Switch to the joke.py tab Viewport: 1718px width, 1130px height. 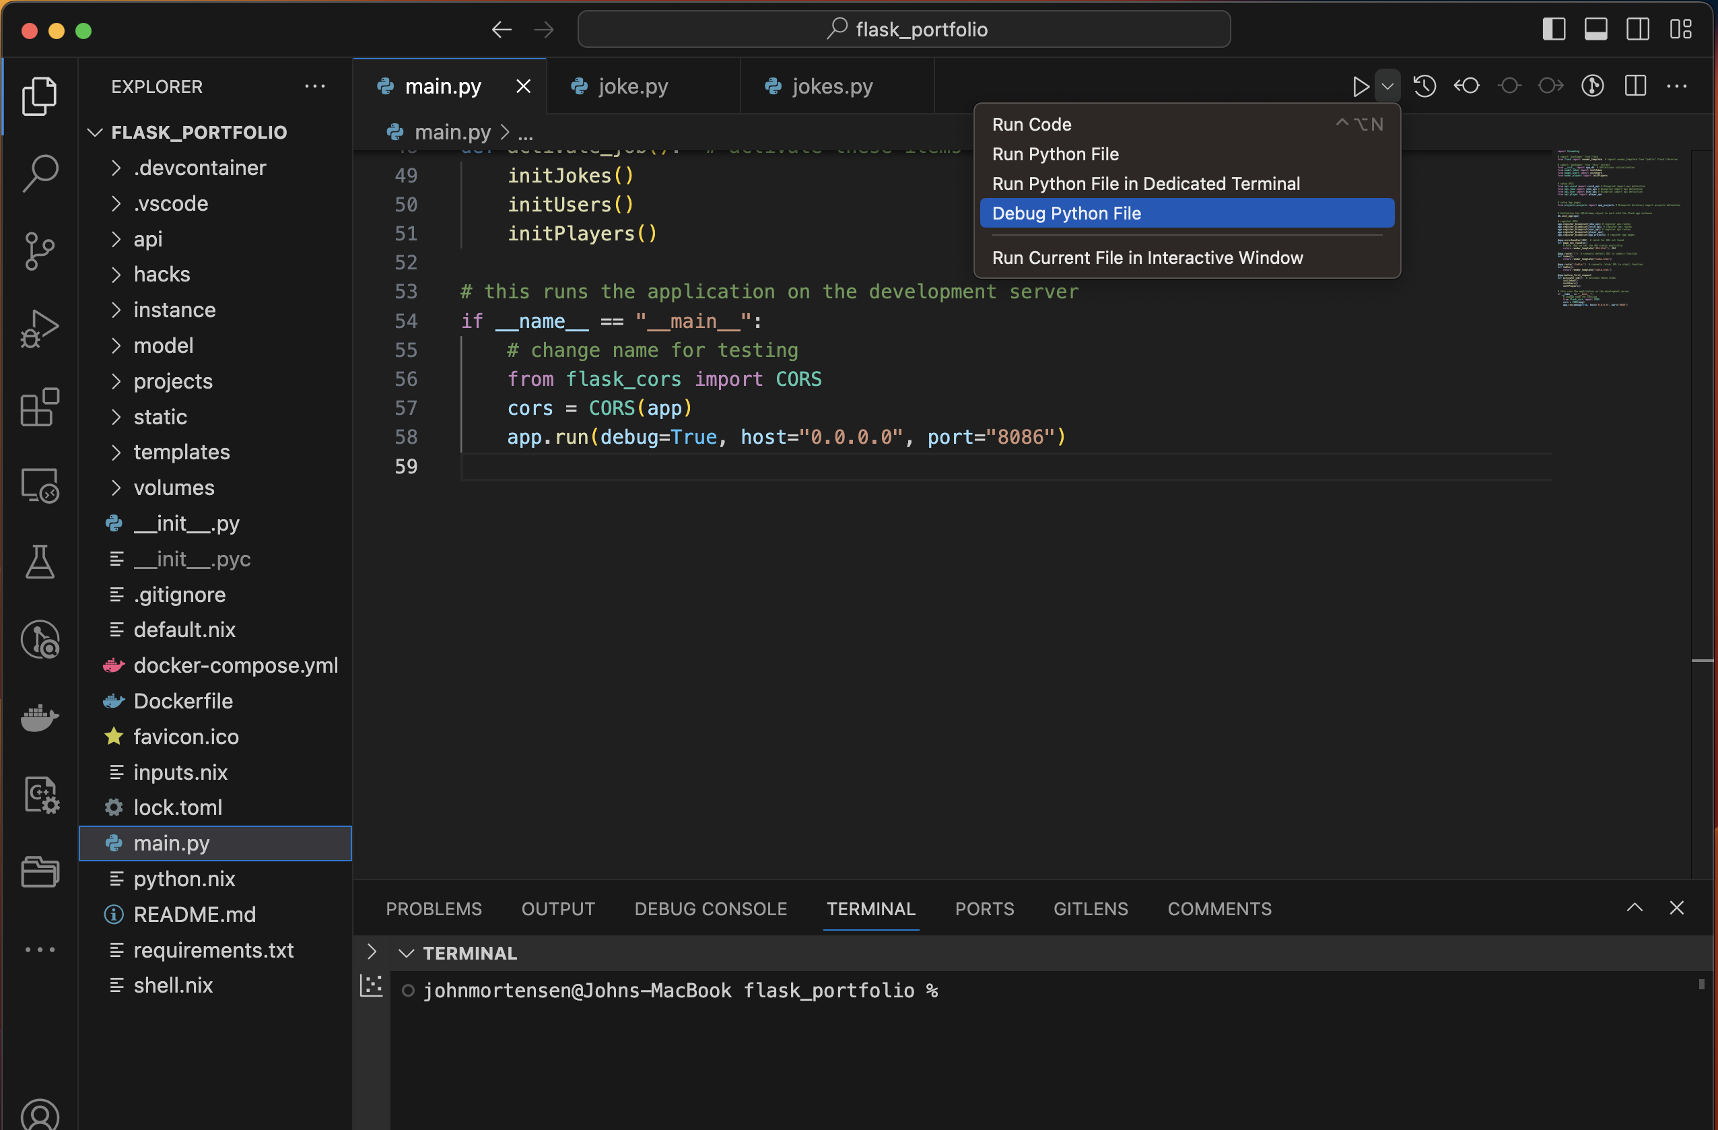click(643, 87)
